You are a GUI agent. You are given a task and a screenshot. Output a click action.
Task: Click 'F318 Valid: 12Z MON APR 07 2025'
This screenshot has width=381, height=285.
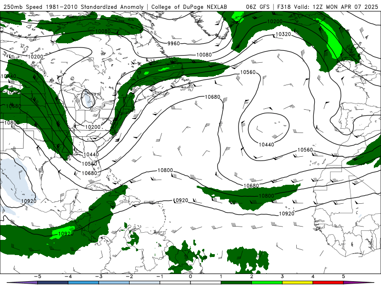(x=328, y=7)
